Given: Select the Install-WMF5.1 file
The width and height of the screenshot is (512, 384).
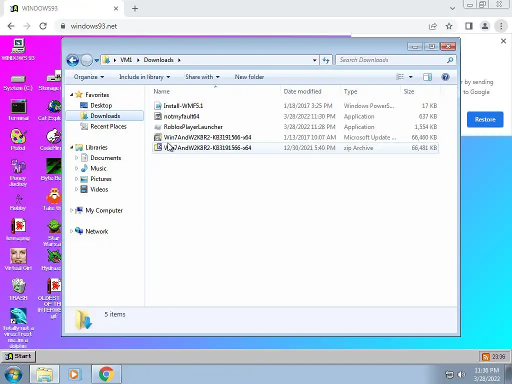Looking at the screenshot, I should (x=295, y=106).
